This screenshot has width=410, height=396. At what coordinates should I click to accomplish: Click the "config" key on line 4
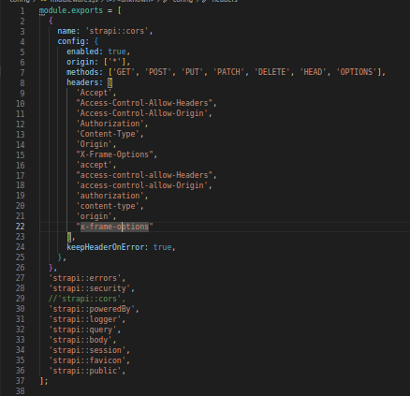pos(71,41)
